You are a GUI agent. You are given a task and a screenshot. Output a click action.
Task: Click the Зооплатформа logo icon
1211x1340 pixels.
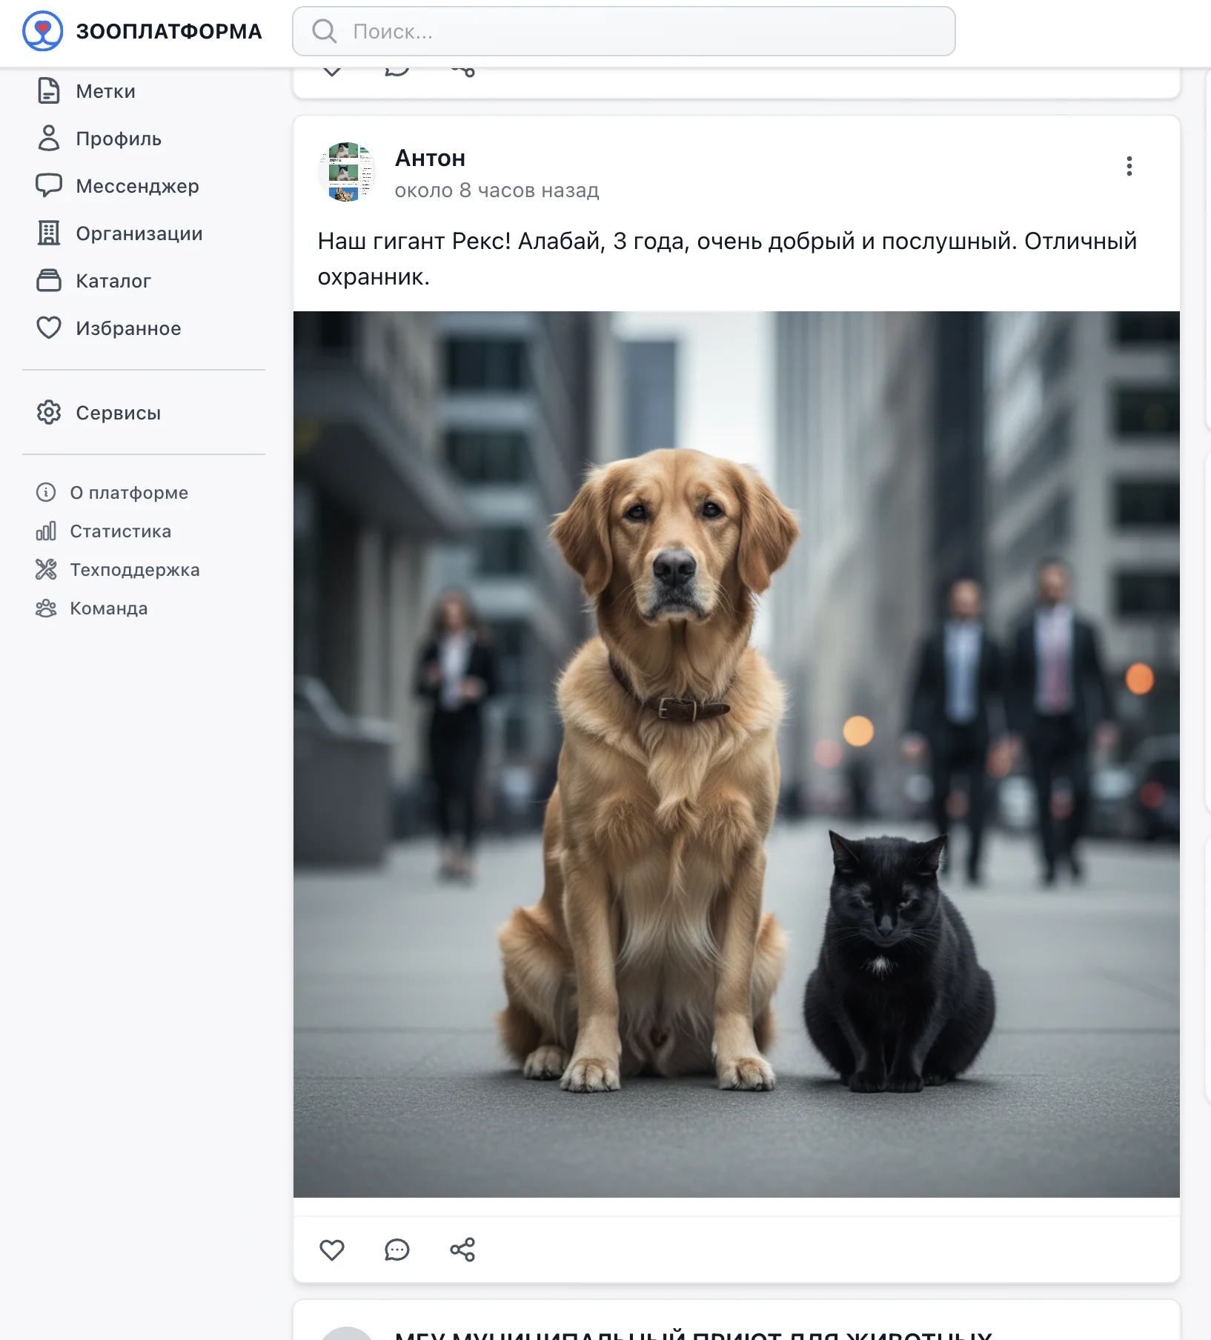coord(42,31)
